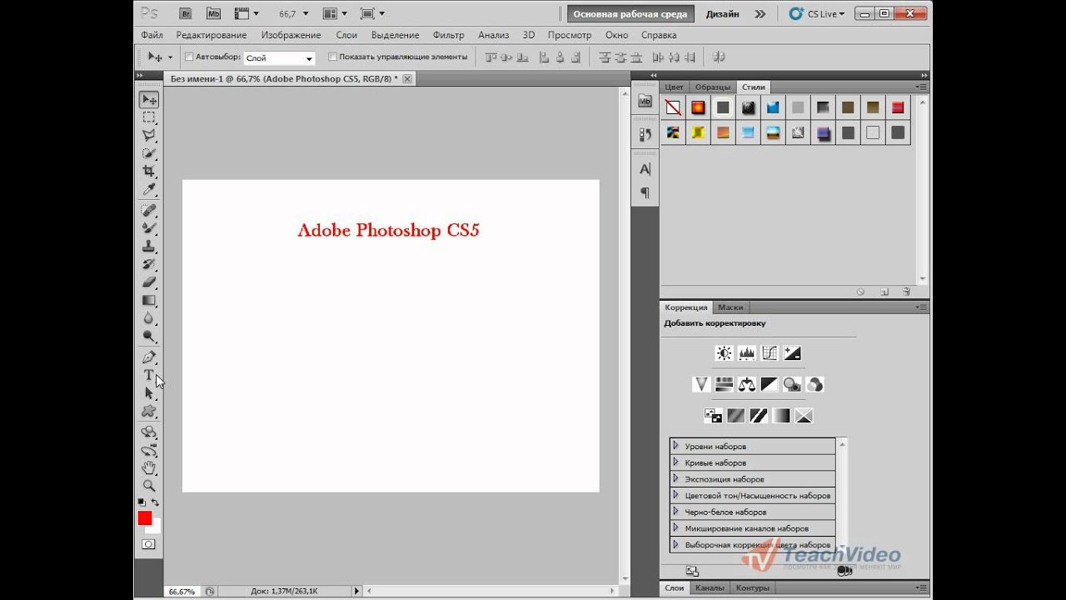
Task: Check Показать управляющие элементы option
Action: point(333,57)
